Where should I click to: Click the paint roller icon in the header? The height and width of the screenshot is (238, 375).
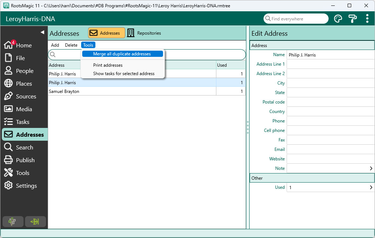click(x=352, y=19)
